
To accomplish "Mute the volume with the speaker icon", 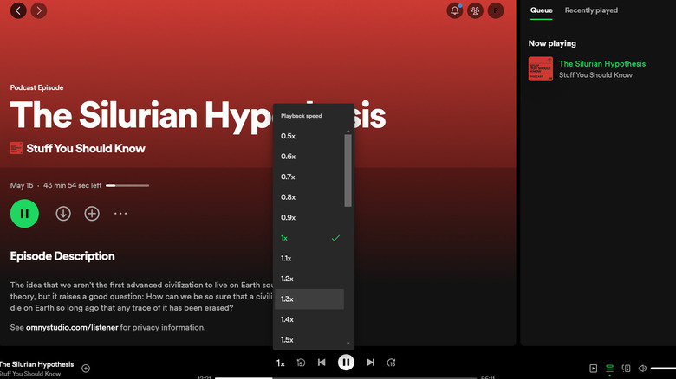I will 642,369.
